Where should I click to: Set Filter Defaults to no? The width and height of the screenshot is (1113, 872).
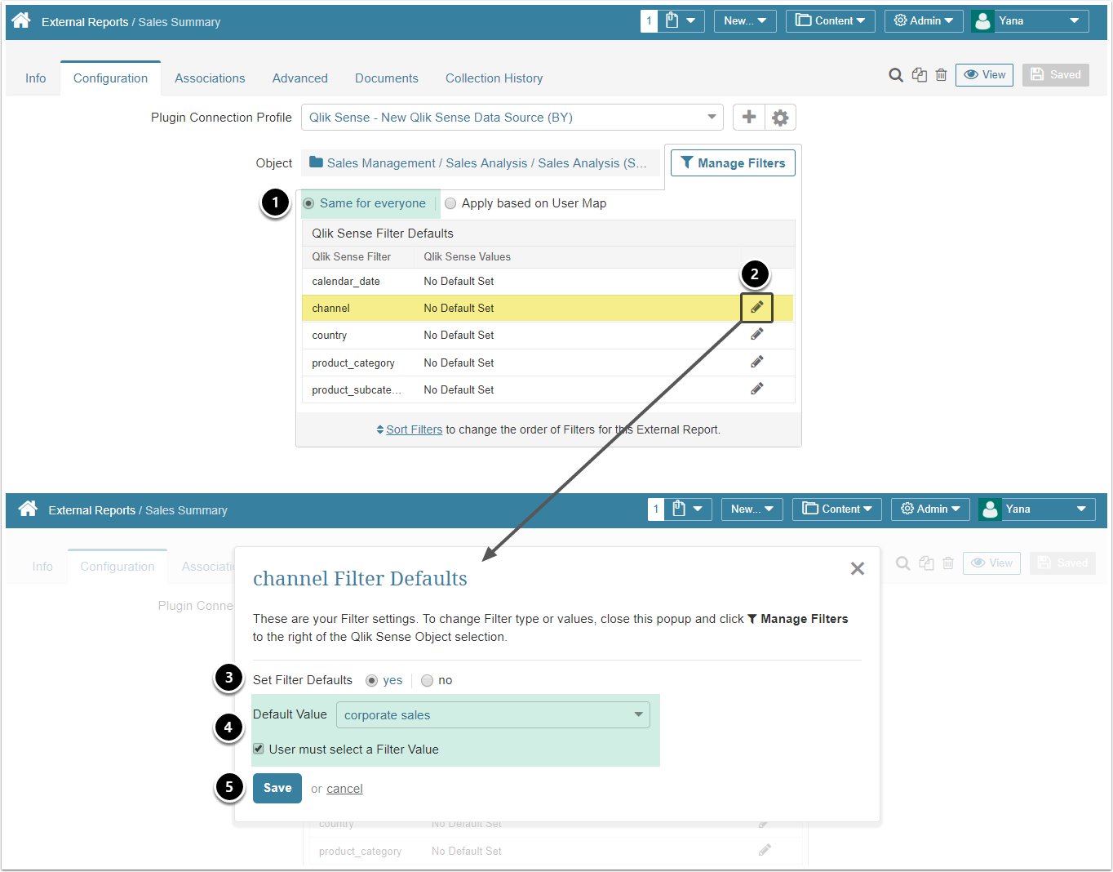(427, 680)
